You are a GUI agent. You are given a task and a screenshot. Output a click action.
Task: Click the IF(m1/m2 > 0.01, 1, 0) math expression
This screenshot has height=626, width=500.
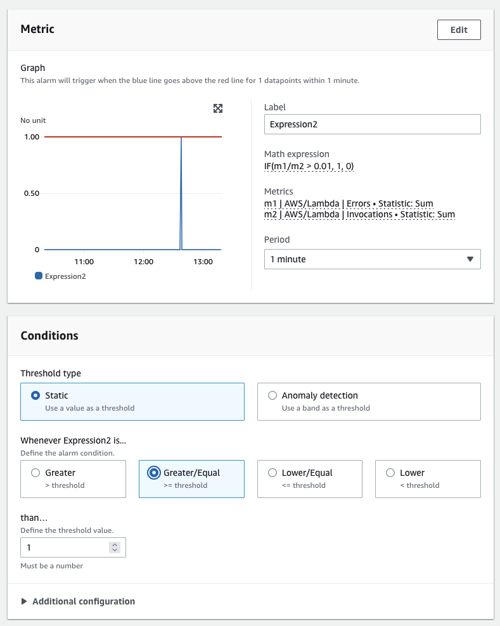coord(309,166)
